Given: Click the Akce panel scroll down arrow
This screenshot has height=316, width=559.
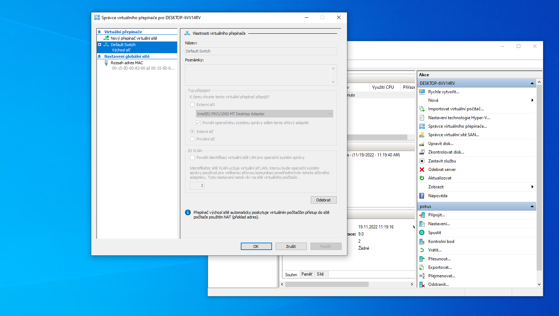Looking at the screenshot, I should pos(539,284).
